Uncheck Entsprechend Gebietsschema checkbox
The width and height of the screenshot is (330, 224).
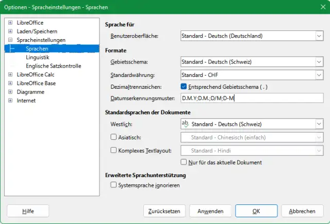(x=185, y=87)
